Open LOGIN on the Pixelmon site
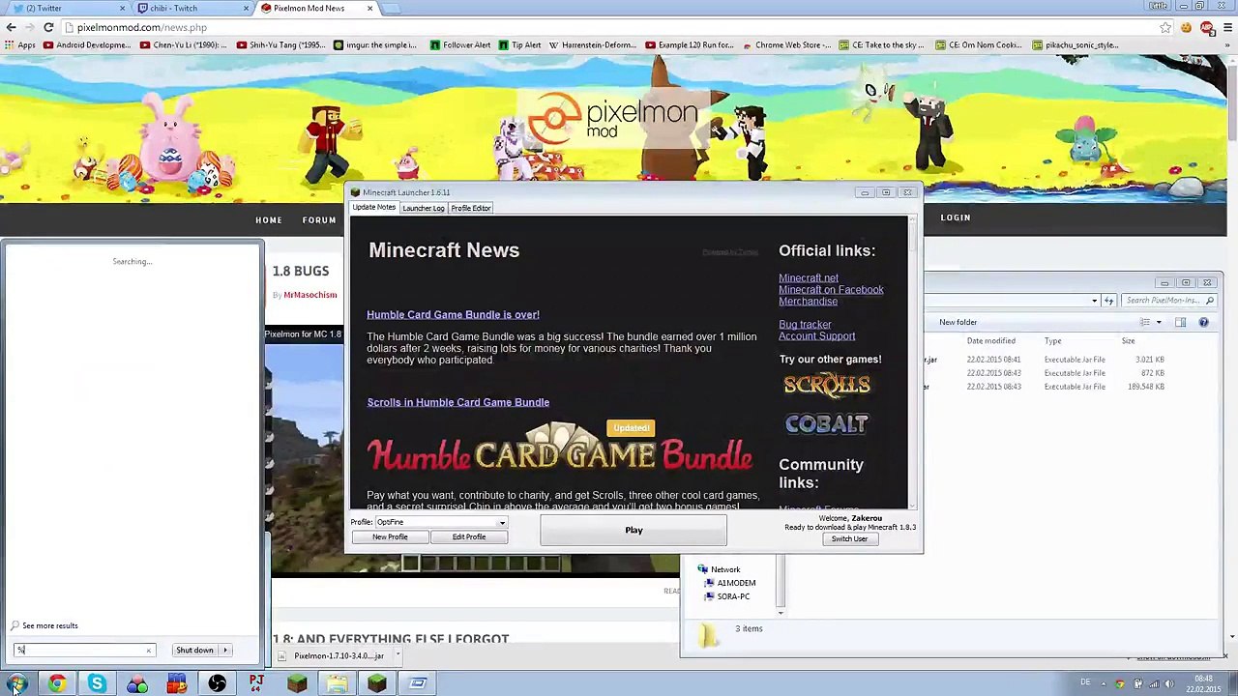Viewport: 1238px width, 696px height. (955, 217)
